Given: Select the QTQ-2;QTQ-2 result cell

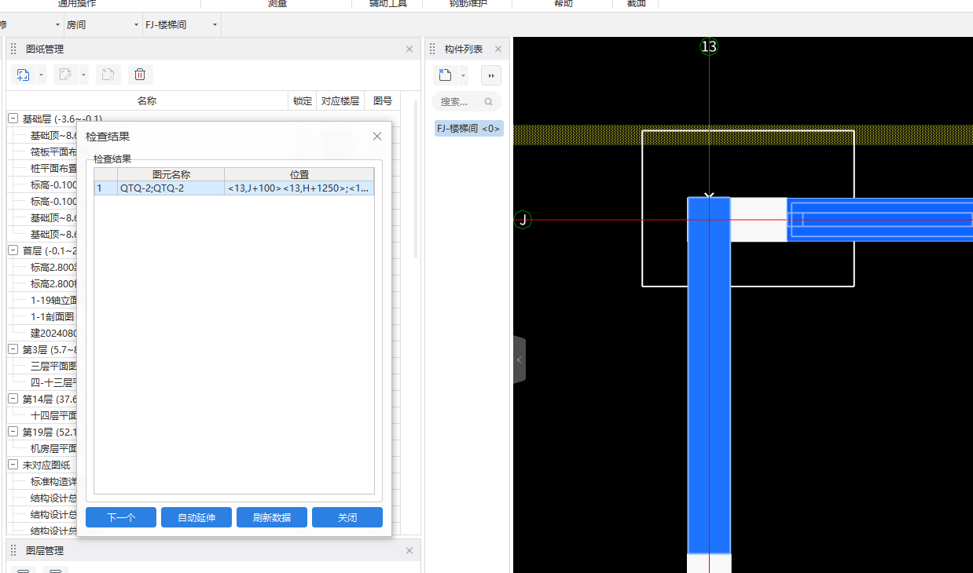Looking at the screenshot, I should [171, 188].
